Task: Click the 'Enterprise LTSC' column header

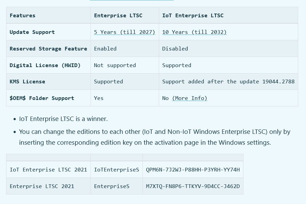Action: coord(118,16)
